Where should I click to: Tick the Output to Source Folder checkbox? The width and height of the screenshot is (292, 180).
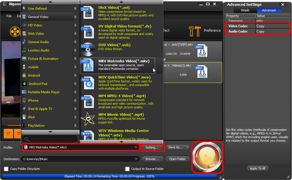point(127,169)
